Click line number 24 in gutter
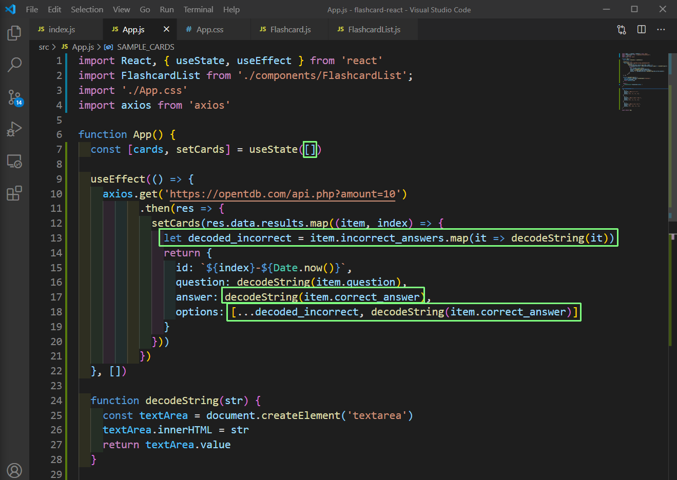This screenshot has height=480, width=677. [x=56, y=401]
